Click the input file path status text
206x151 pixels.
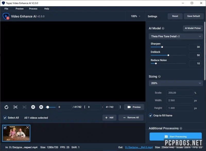click(21, 147)
